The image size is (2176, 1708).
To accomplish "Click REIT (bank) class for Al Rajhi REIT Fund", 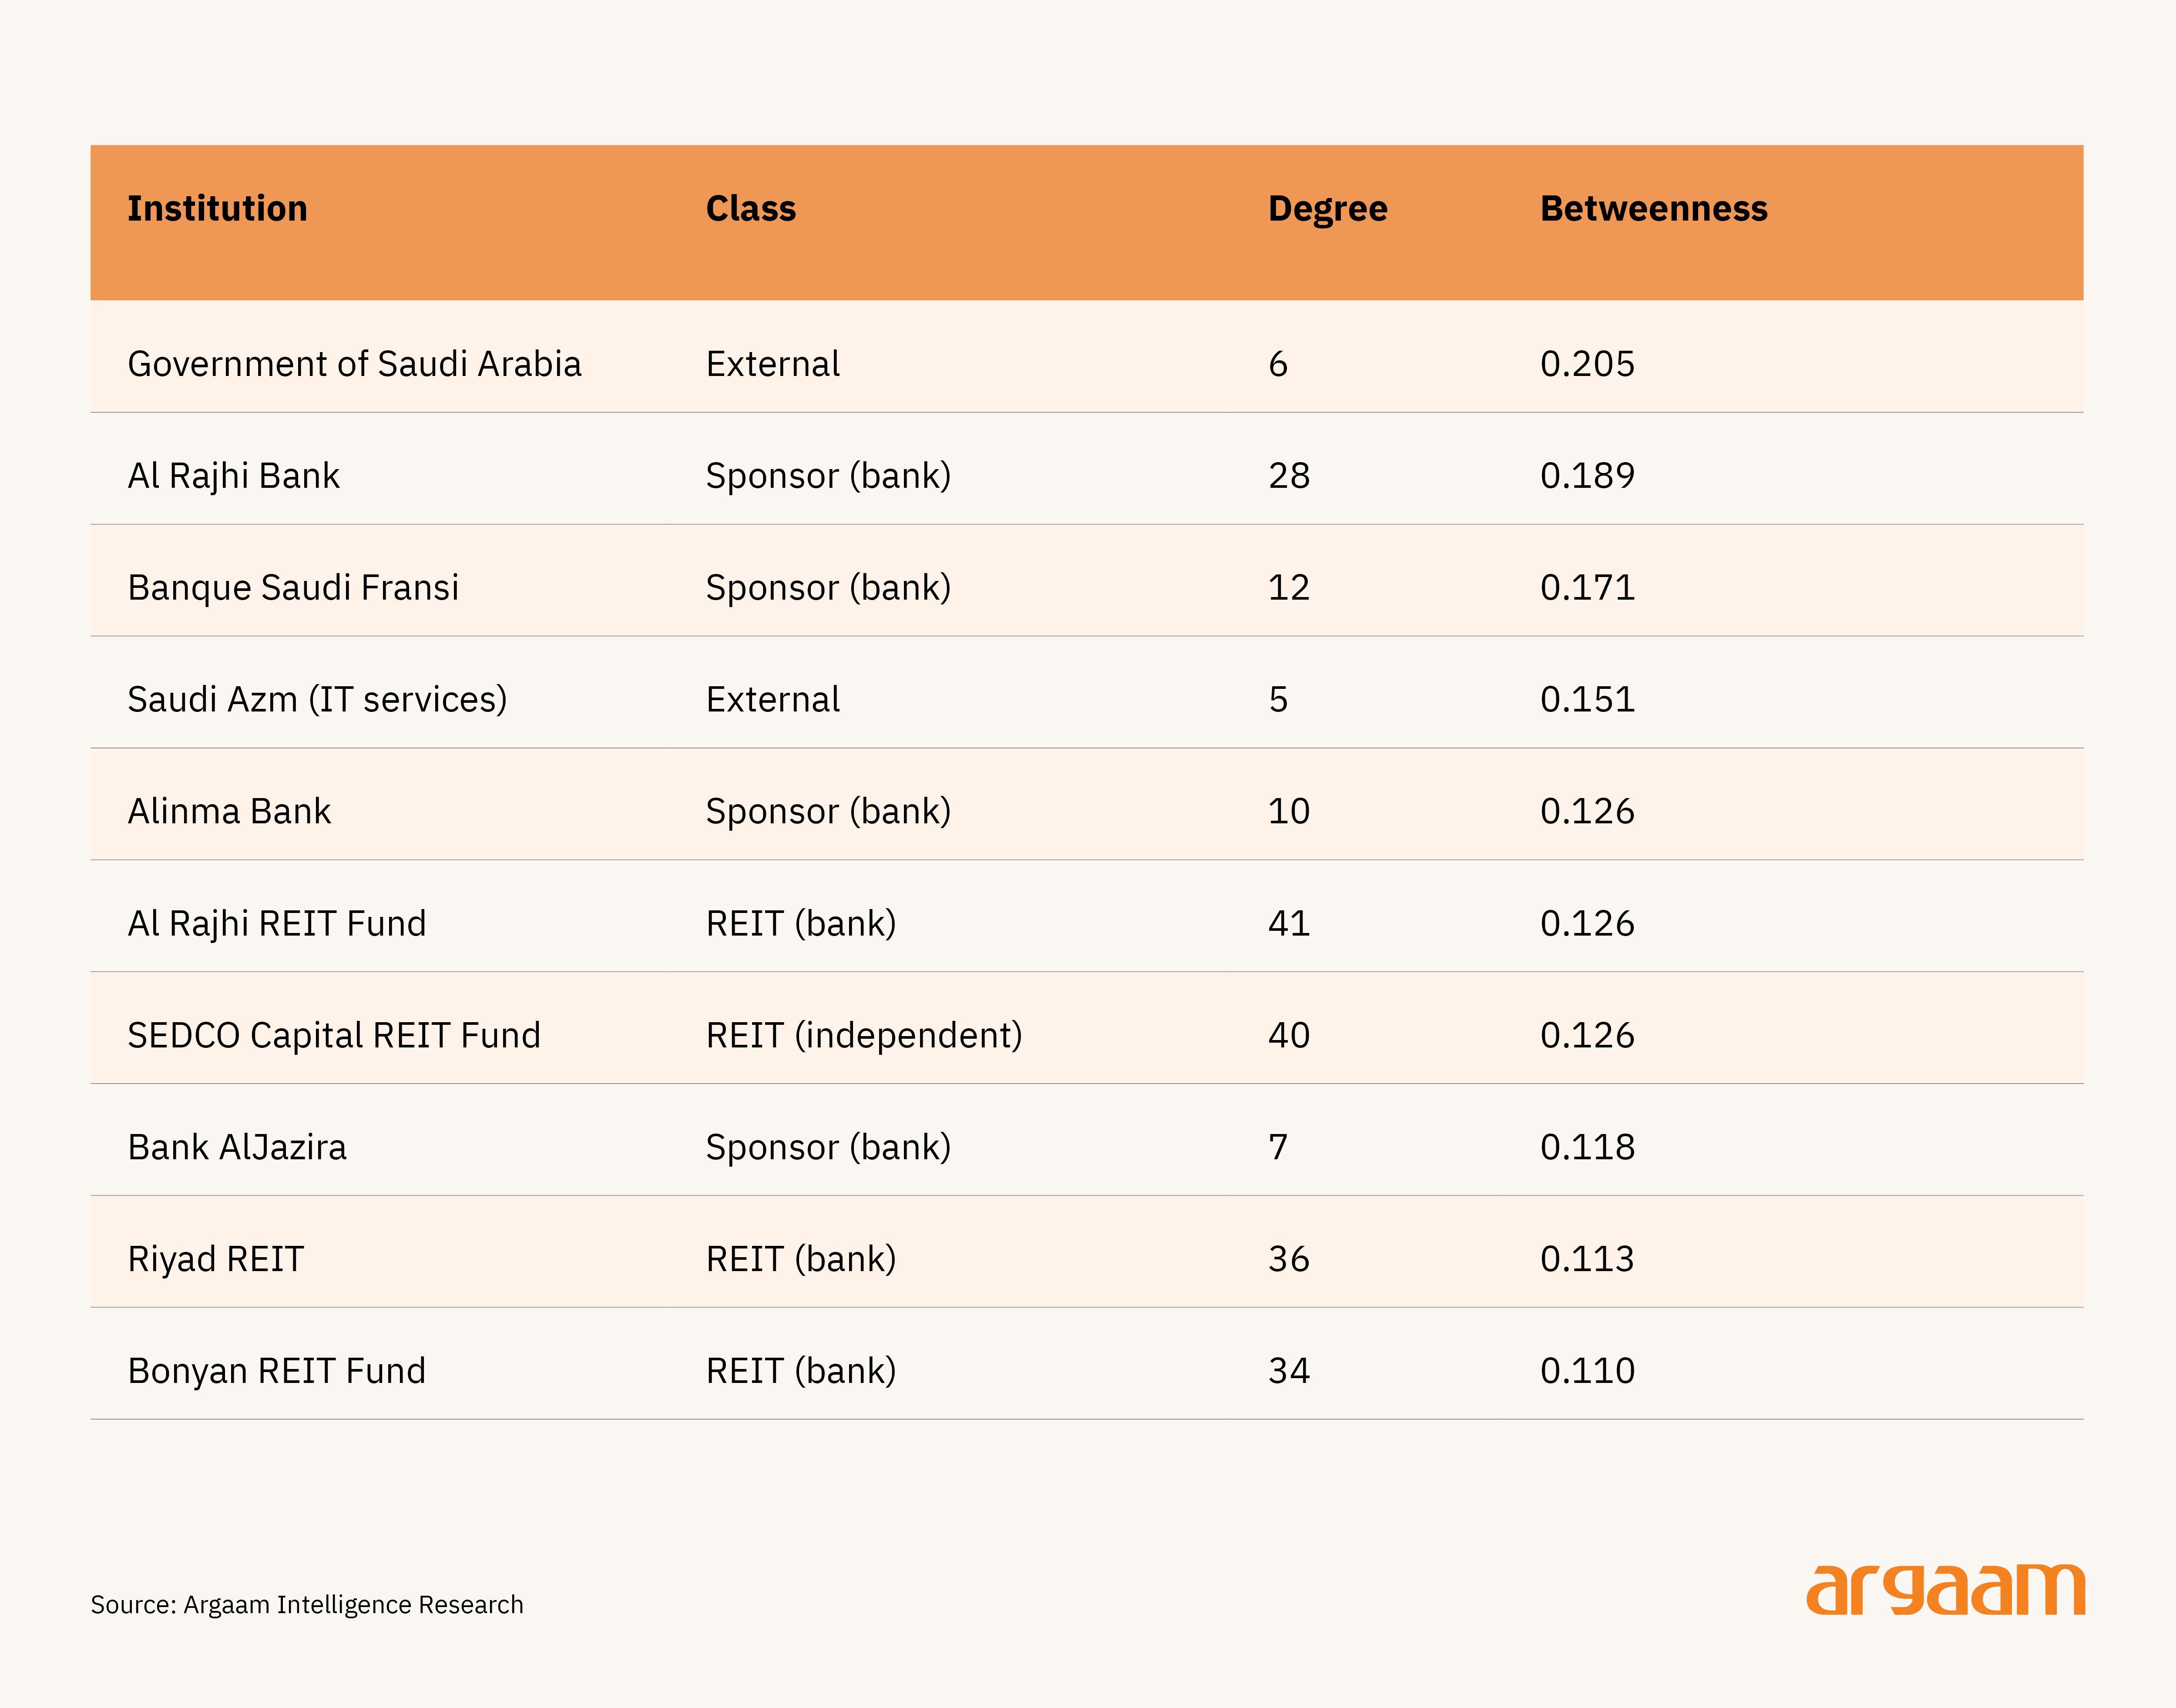I will point(801,924).
